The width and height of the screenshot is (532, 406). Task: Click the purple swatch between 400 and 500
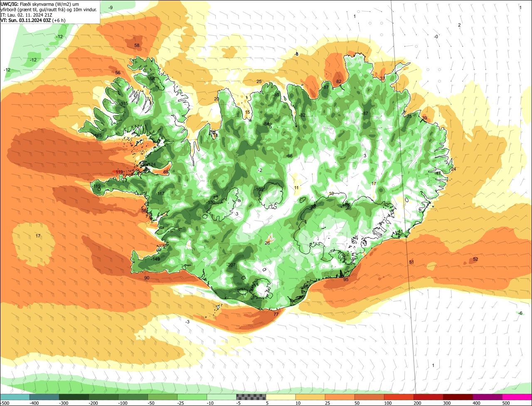(x=487, y=397)
